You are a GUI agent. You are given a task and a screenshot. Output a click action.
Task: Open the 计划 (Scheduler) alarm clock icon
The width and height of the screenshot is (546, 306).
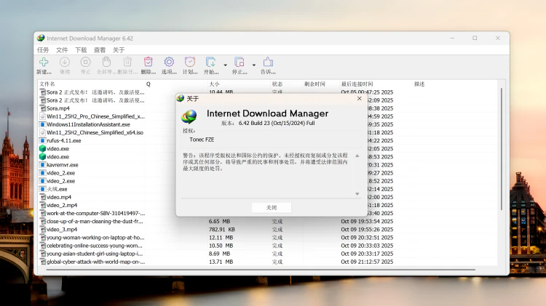pos(190,63)
